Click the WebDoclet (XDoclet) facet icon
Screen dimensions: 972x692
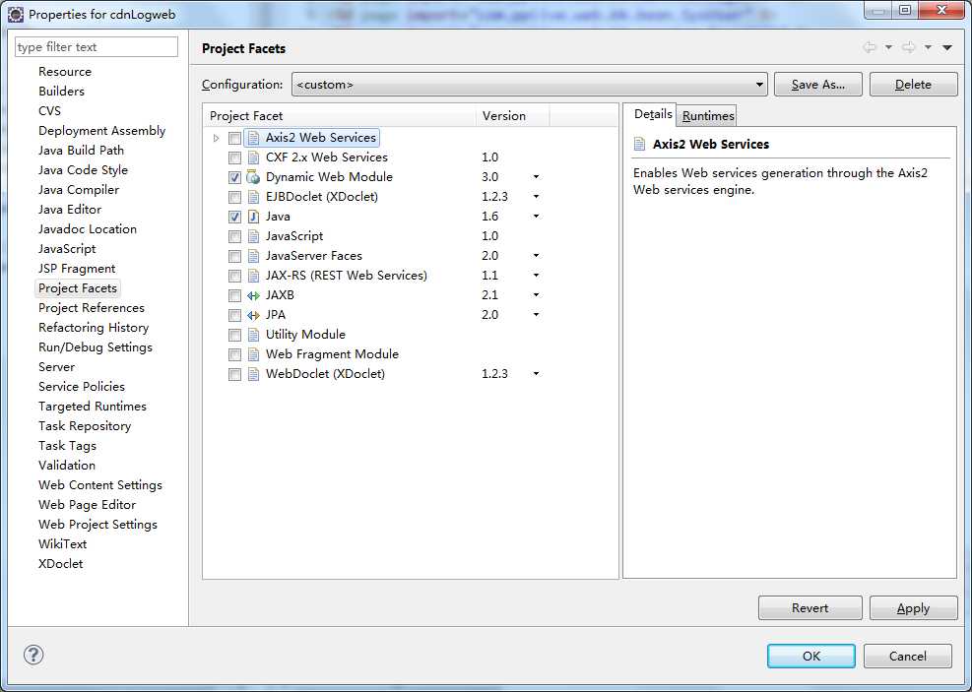point(253,374)
